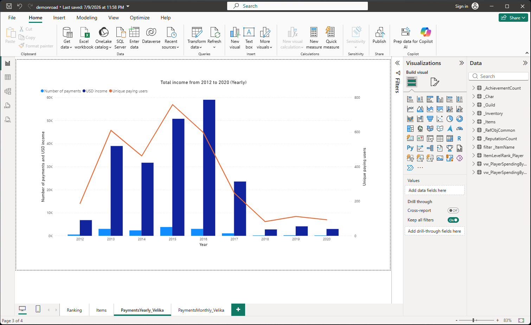Select the pie chart visual
Screen dimensions: 531x325
(x=449, y=119)
